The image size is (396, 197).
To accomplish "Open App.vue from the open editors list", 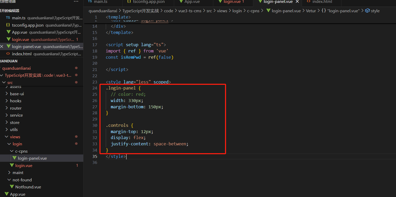I will (42, 32).
